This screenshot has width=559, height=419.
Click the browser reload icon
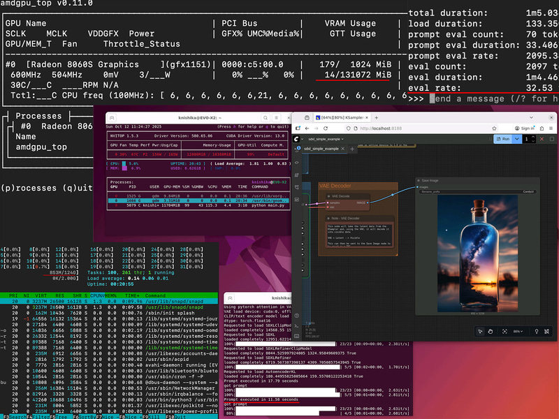pos(326,128)
